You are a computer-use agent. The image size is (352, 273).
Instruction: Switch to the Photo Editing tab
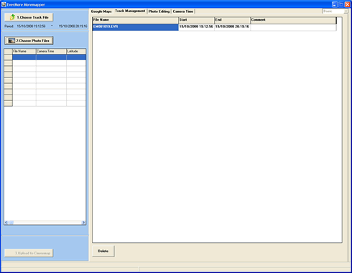point(159,11)
